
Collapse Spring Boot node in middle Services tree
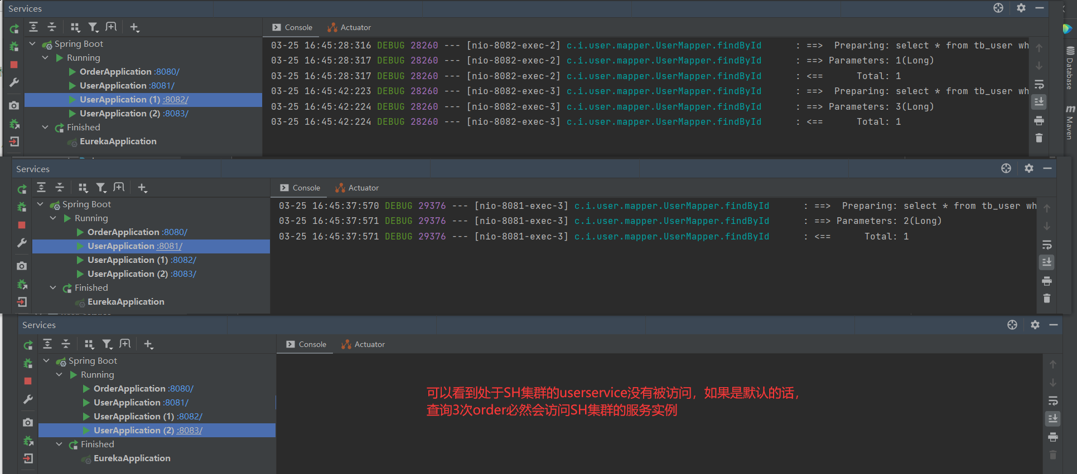tap(40, 204)
